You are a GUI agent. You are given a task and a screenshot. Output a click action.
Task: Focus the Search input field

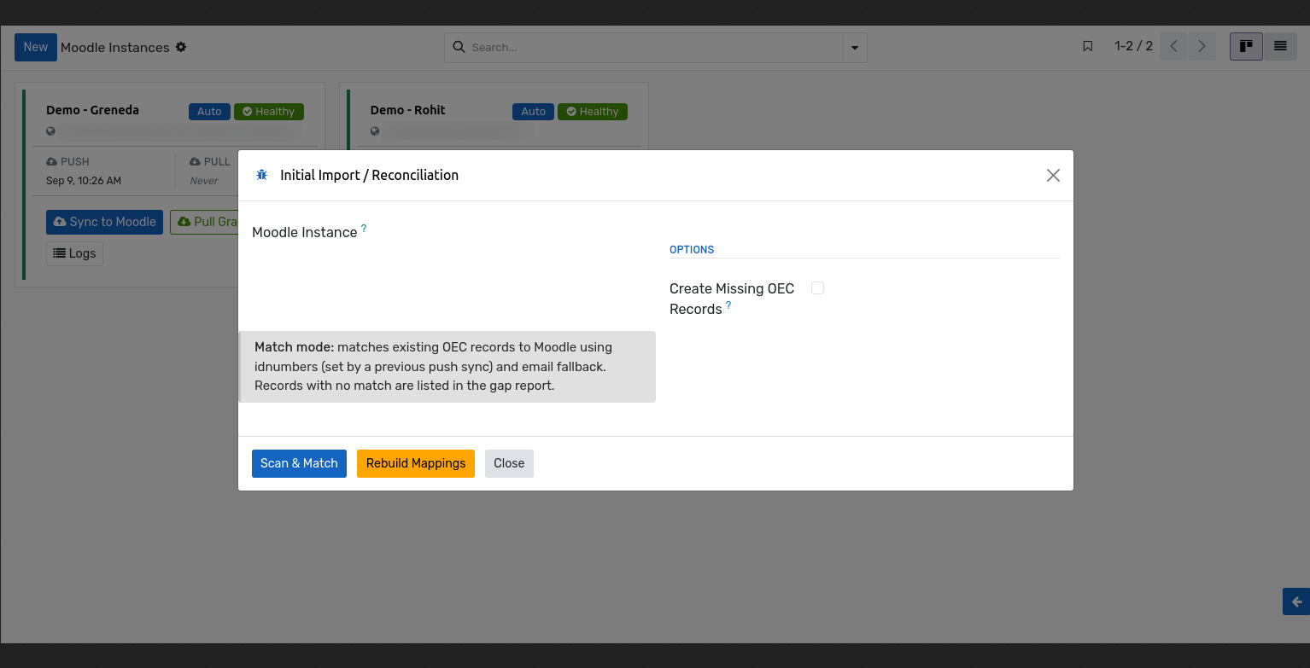[654, 48]
